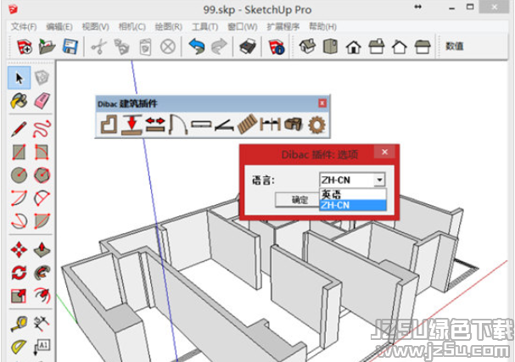
Task: Activate the Scale tool
Action: [x=19, y=296]
